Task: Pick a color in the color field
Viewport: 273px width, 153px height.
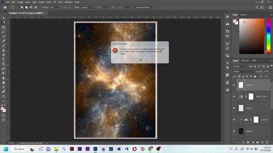Action: (x=251, y=36)
